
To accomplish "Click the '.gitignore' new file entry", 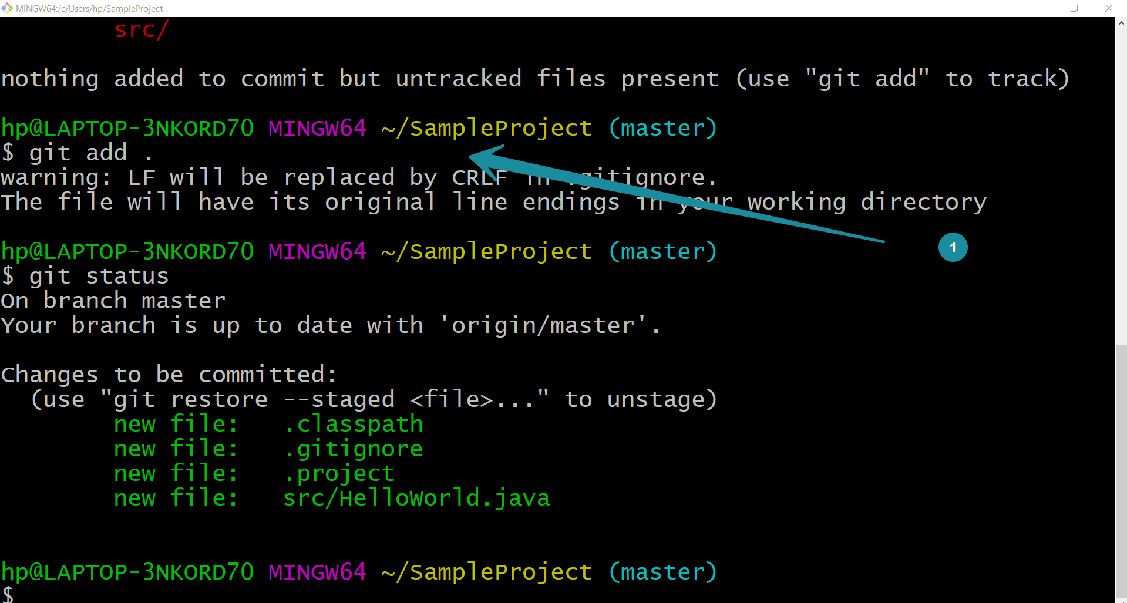I will [x=353, y=449].
